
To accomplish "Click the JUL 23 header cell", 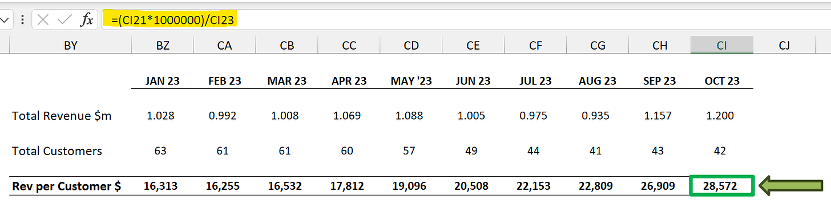I will pyautogui.click(x=535, y=81).
